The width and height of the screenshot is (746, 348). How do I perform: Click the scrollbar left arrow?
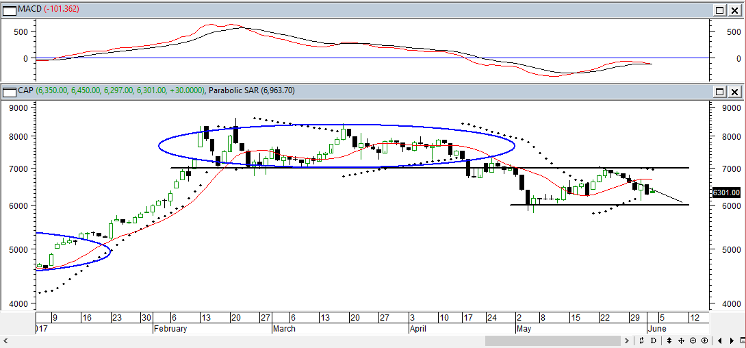[x=5, y=341]
